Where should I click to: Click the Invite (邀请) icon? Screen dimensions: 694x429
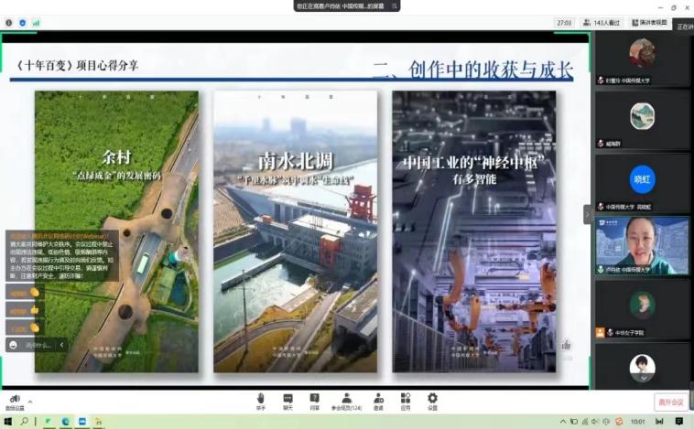(378, 399)
